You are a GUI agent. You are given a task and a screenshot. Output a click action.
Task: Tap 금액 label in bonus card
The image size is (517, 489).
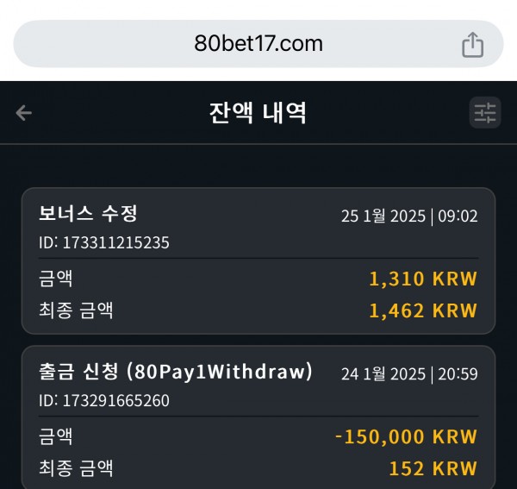pos(55,279)
